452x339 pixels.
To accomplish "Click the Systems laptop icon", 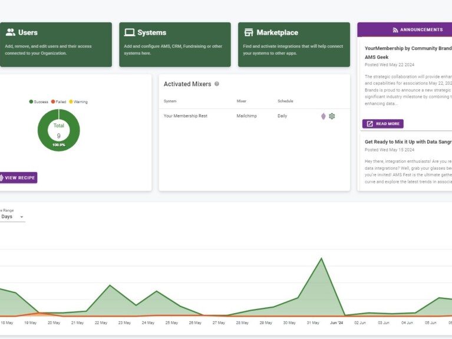I will (x=129, y=32).
